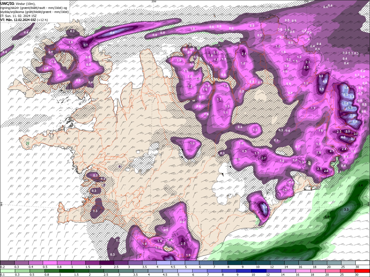The width and height of the screenshot is (370, 277).
Task: Click the 1.4 value in green rain area
Action: pos(360,185)
